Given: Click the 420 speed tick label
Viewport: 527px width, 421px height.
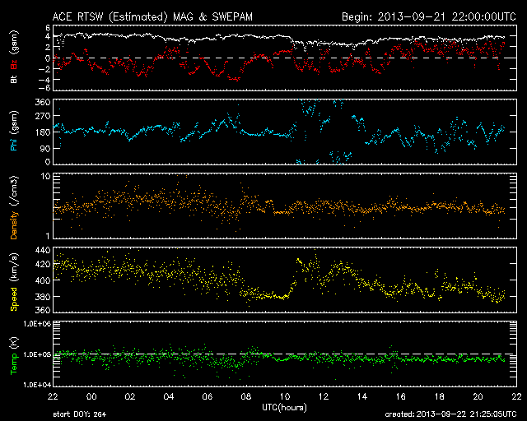Looking at the screenshot, I should (41, 265).
